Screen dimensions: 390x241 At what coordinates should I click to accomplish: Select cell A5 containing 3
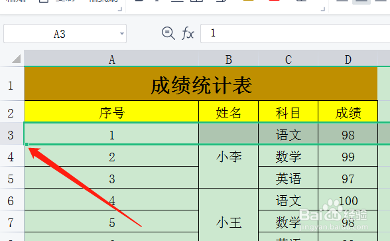111,177
